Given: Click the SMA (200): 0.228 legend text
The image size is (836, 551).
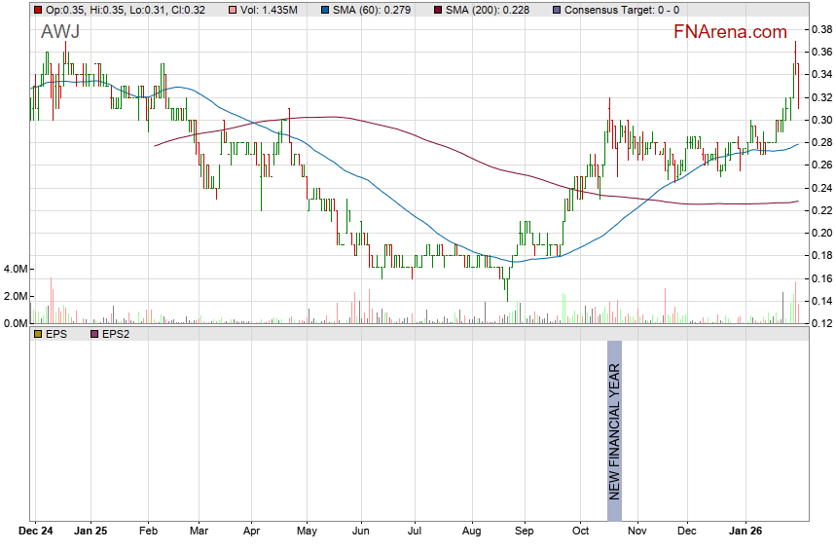Looking at the screenshot, I should tap(487, 10).
